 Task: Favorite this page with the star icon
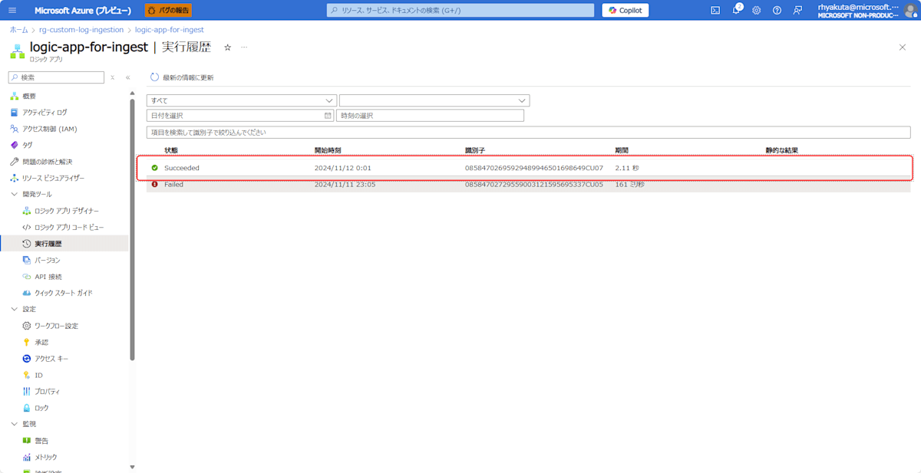(x=227, y=48)
